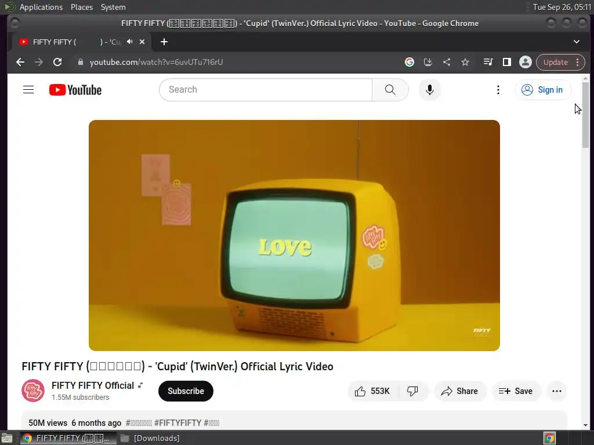Click the scrollbar down arrow

pos(586,425)
